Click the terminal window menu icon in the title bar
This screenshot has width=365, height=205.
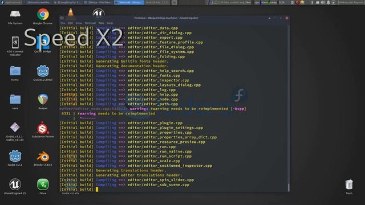pos(62,18)
